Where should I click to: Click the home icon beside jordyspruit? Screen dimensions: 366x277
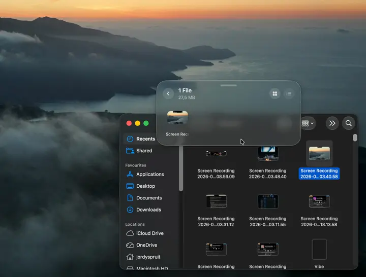130,257
